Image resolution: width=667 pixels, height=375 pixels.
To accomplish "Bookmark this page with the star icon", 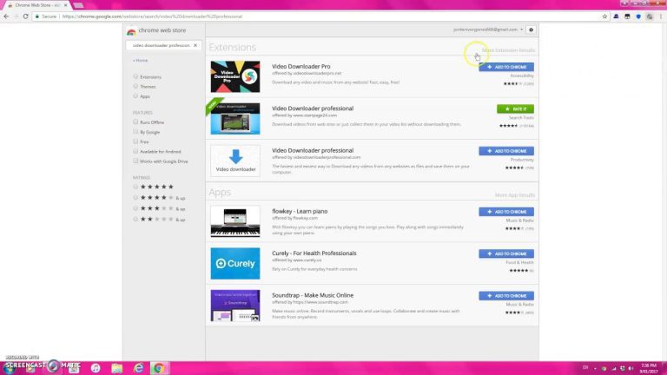I will pos(604,16).
